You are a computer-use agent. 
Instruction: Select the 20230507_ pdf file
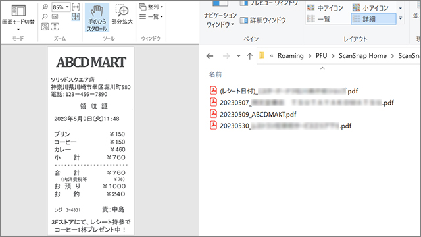pyautogui.click(x=301, y=103)
